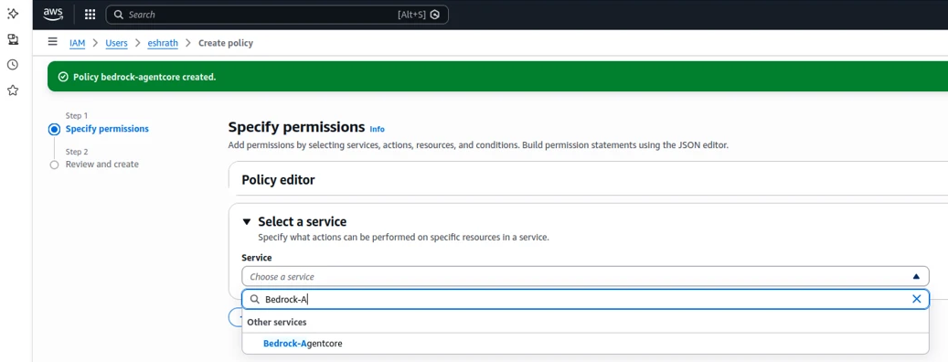The height and width of the screenshot is (362, 948).
Task: Open eshrath breadcrumb link
Action: click(164, 43)
